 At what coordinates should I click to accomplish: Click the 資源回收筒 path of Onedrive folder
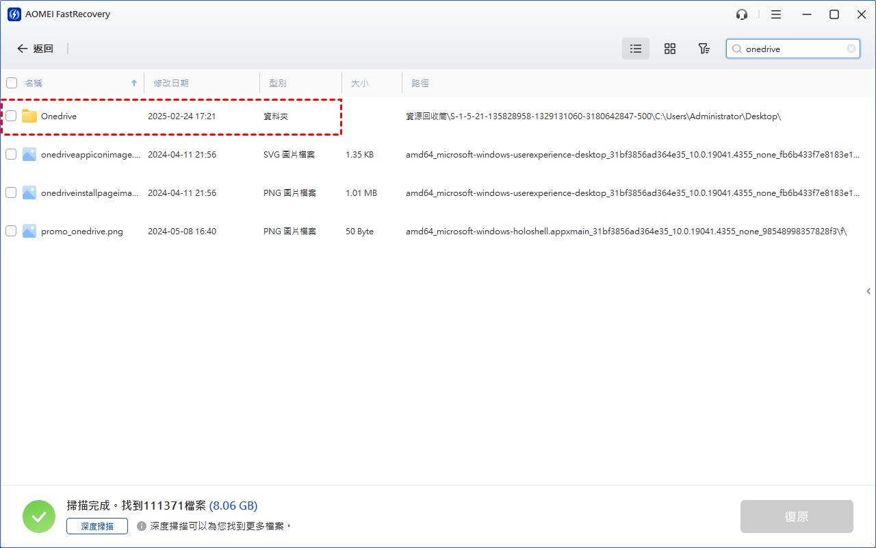pyautogui.click(x=593, y=116)
